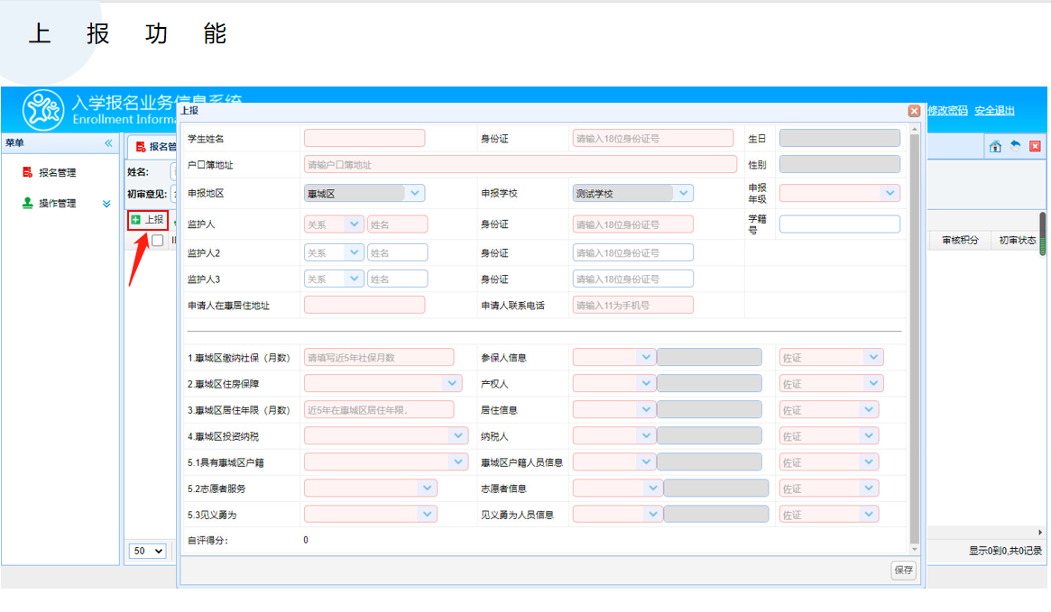Click the home icon in tab toolbar
Screen dimensions: 1051x612
point(995,146)
